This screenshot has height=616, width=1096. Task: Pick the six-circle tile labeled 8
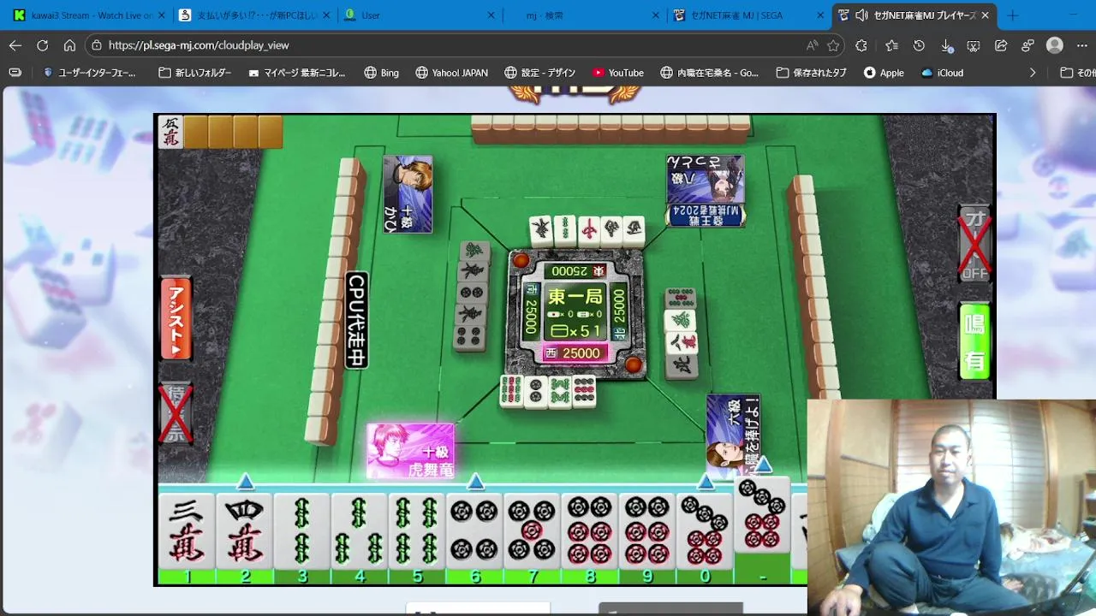588,530
